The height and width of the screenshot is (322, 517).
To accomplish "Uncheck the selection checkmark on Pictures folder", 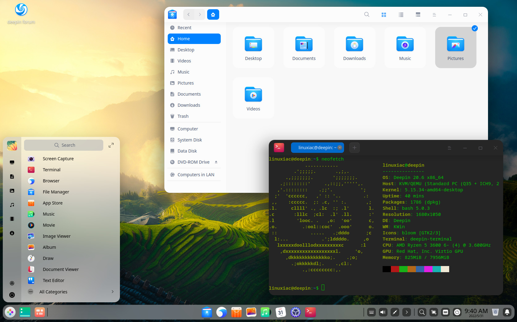I will (475, 28).
